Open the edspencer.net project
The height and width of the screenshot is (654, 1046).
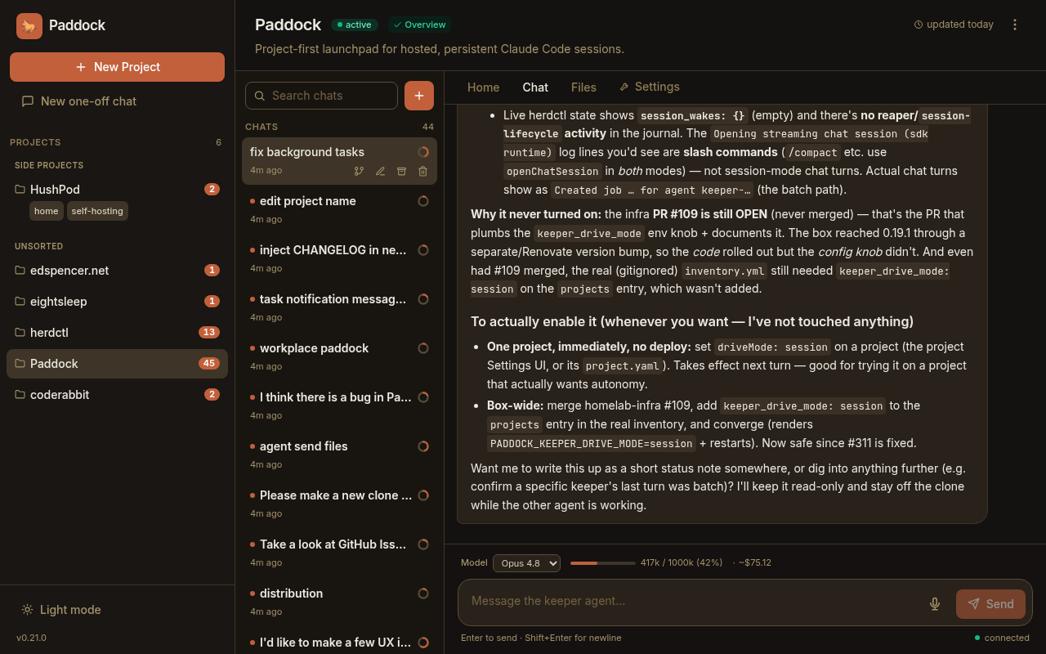point(117,271)
